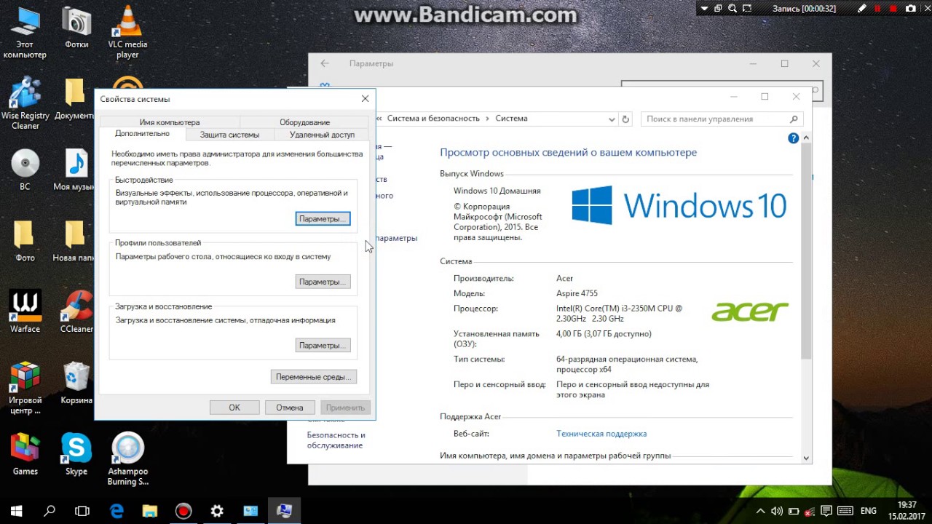Click Отмена in Свойства системы dialog
The width and height of the screenshot is (932, 524).
click(x=290, y=408)
